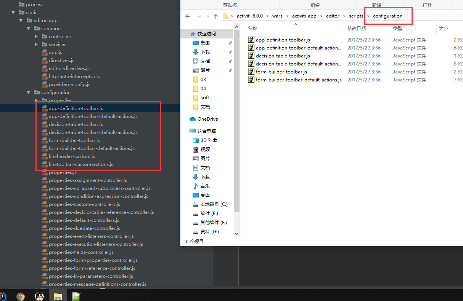
Task: Open the 03 folder in navigation pane
Action: 203,80
